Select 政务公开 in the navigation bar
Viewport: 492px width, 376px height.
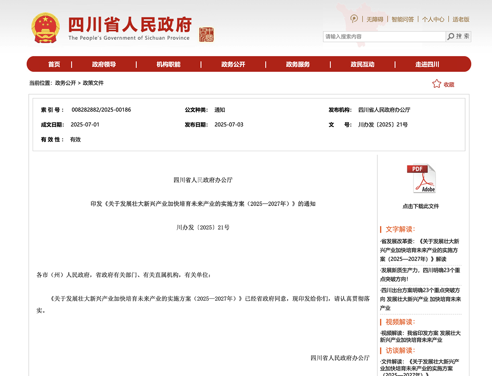(x=233, y=64)
